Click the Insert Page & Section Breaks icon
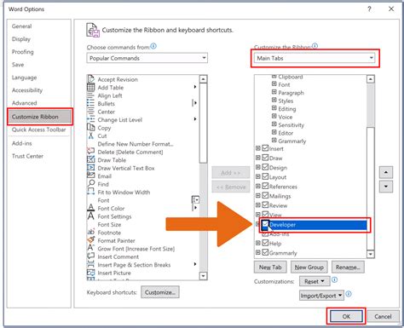This screenshot has width=404, height=328. tap(90, 264)
